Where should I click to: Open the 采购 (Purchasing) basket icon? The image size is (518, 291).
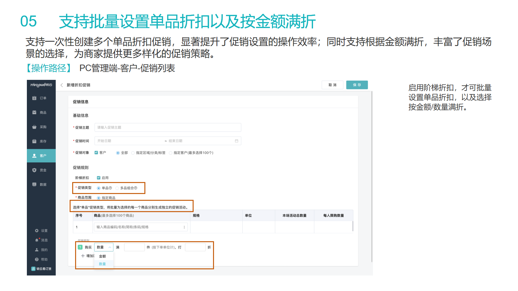(34, 127)
